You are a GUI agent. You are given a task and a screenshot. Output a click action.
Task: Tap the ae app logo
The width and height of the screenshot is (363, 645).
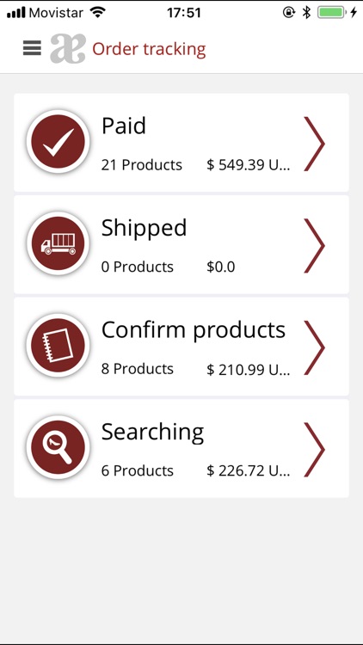click(68, 49)
